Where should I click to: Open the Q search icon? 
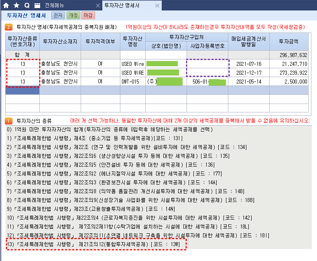(x=27, y=5)
